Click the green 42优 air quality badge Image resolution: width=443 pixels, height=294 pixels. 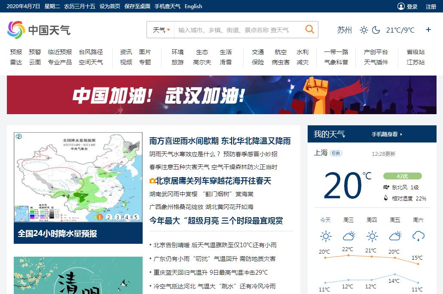pyautogui.click(x=402, y=176)
